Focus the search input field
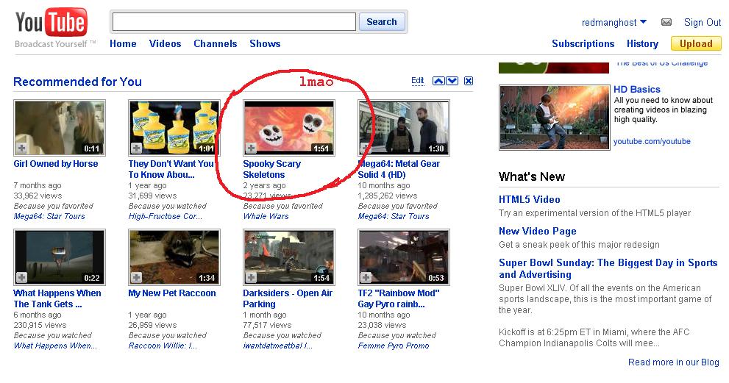 coord(235,22)
